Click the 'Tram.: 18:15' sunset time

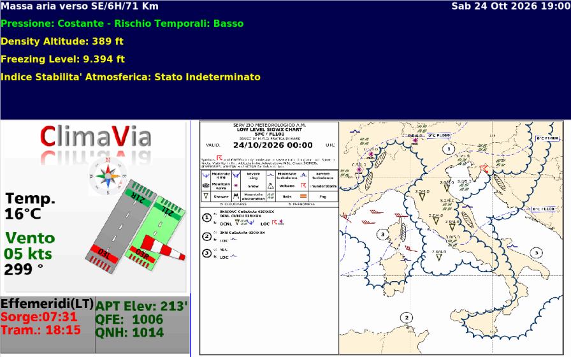[41, 330]
